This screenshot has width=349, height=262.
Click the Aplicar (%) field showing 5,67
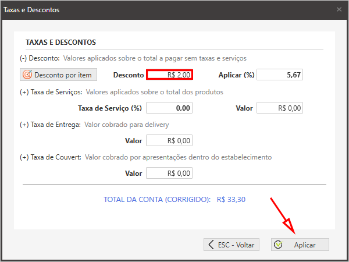pyautogui.click(x=280, y=75)
